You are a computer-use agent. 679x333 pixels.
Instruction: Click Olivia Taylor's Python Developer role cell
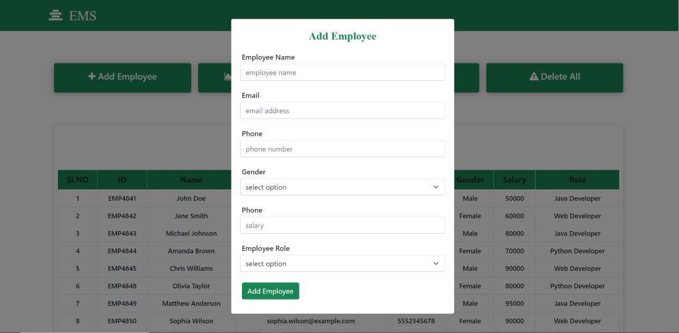click(577, 286)
